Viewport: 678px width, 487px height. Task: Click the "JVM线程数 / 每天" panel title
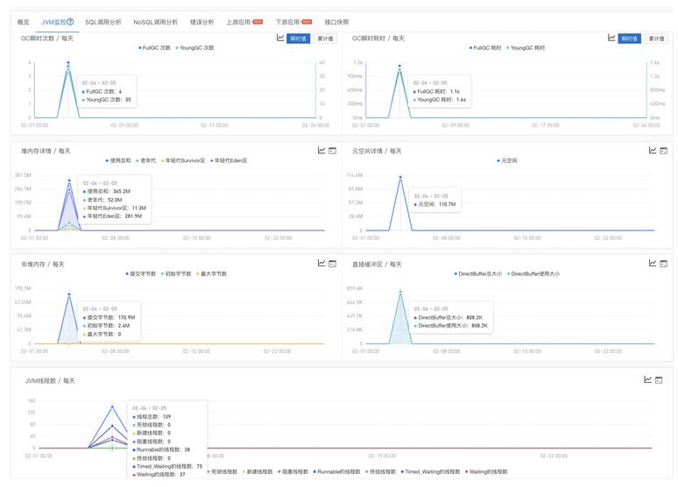click(50, 381)
